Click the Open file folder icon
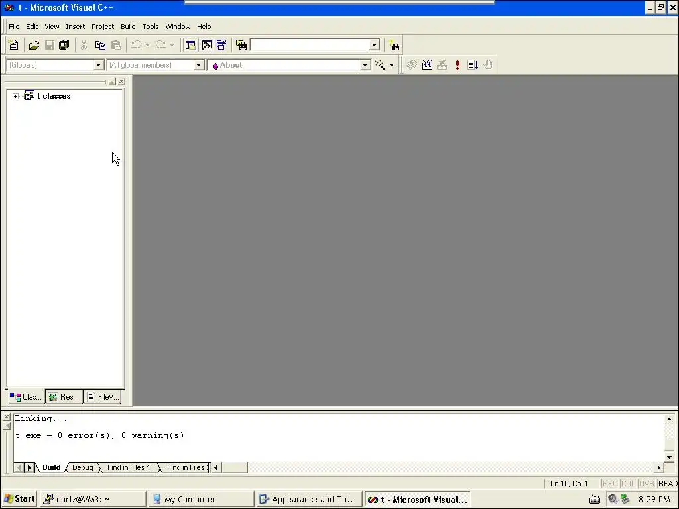Viewport: 679px width, 509px height. click(x=34, y=45)
